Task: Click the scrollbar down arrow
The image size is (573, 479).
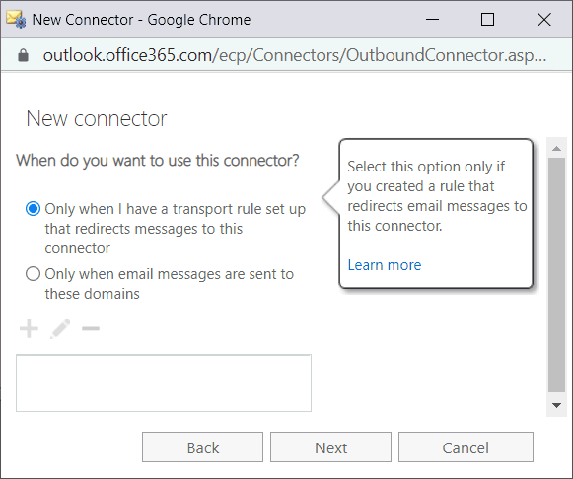Action: click(x=556, y=405)
